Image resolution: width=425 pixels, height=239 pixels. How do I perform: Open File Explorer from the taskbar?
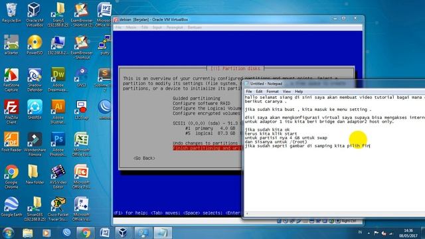[27, 233]
